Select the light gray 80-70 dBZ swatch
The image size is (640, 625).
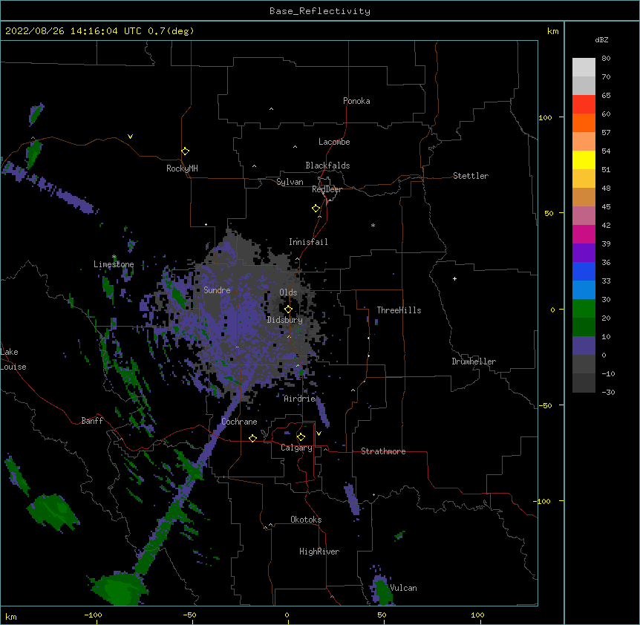pos(584,68)
